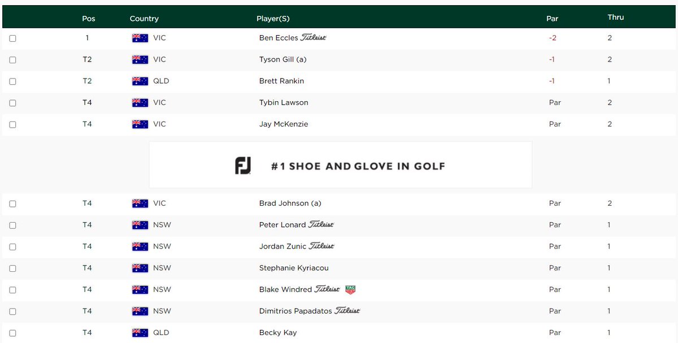Click the Pos column header
The image size is (678, 343).
pyautogui.click(x=89, y=18)
